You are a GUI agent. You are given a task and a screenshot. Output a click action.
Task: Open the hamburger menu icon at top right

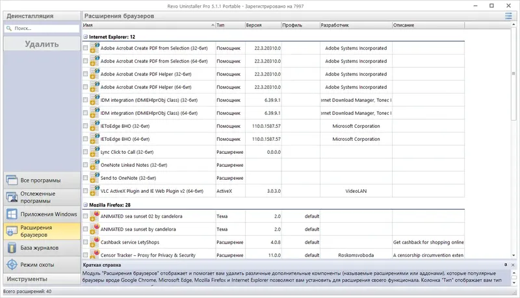[508, 16]
